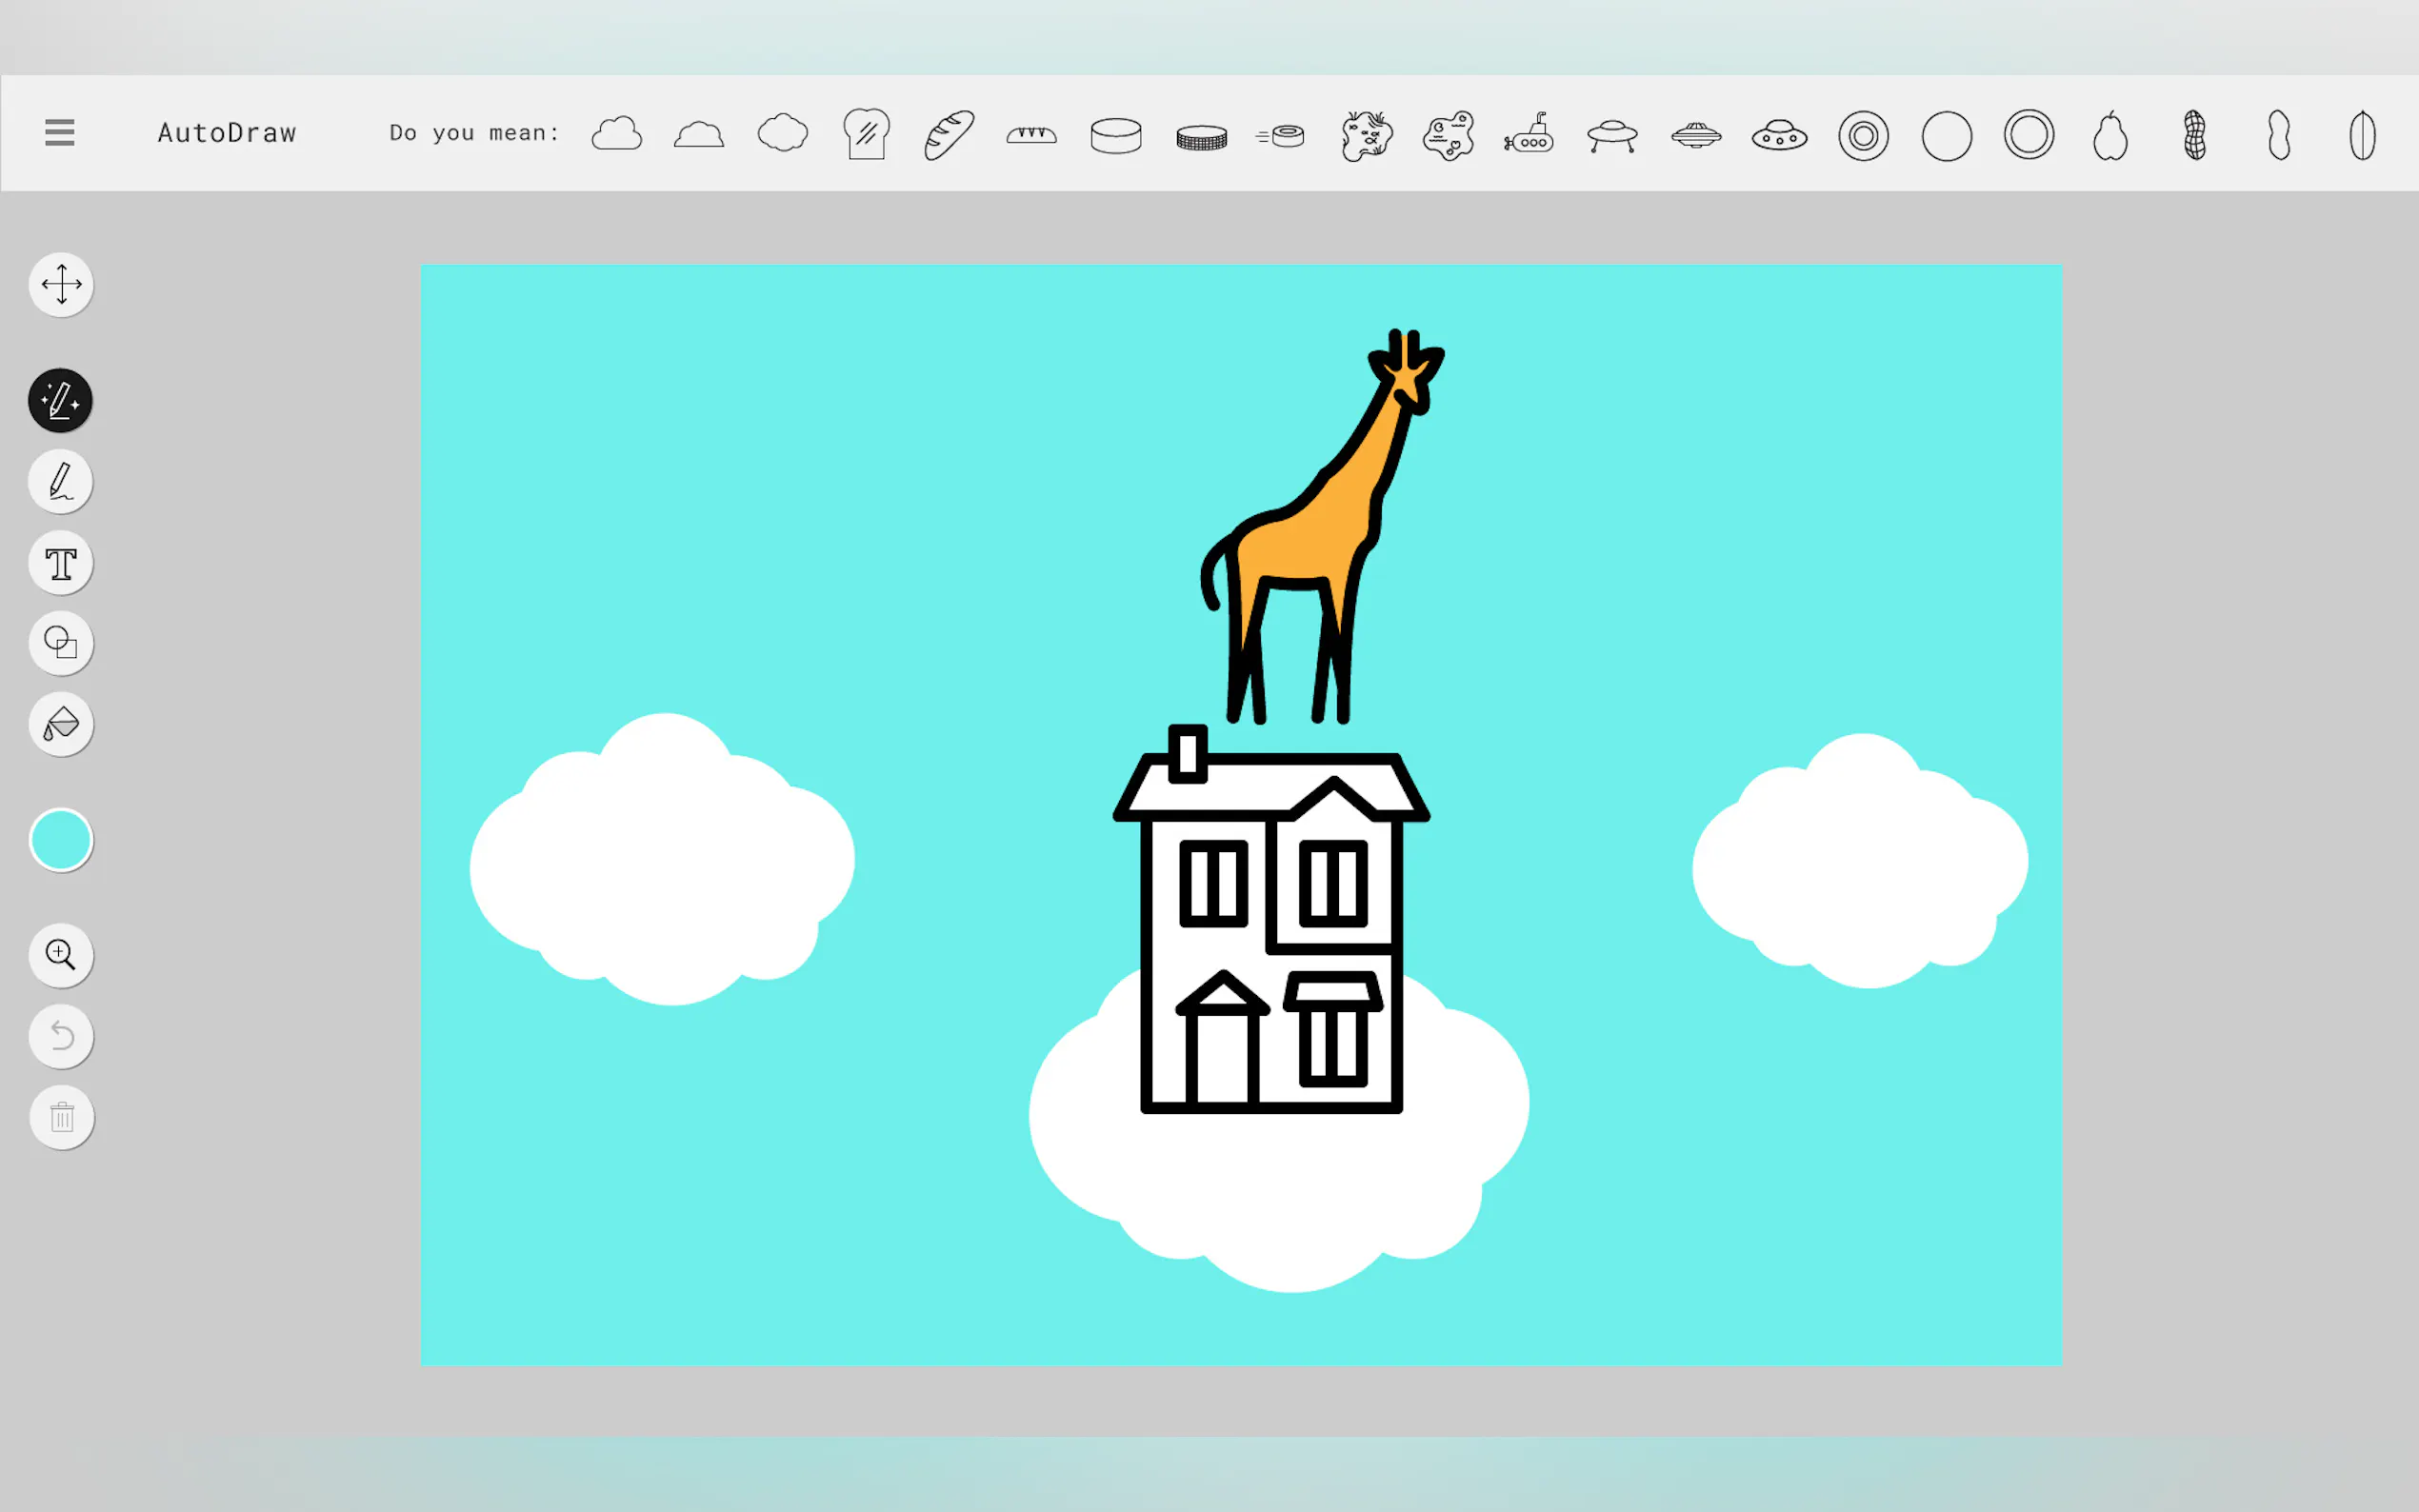The image size is (2419, 1512).
Task: Choose the sliced toast bread suggestion
Action: click(x=866, y=135)
